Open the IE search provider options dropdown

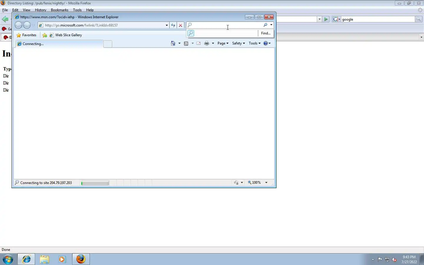click(x=271, y=25)
